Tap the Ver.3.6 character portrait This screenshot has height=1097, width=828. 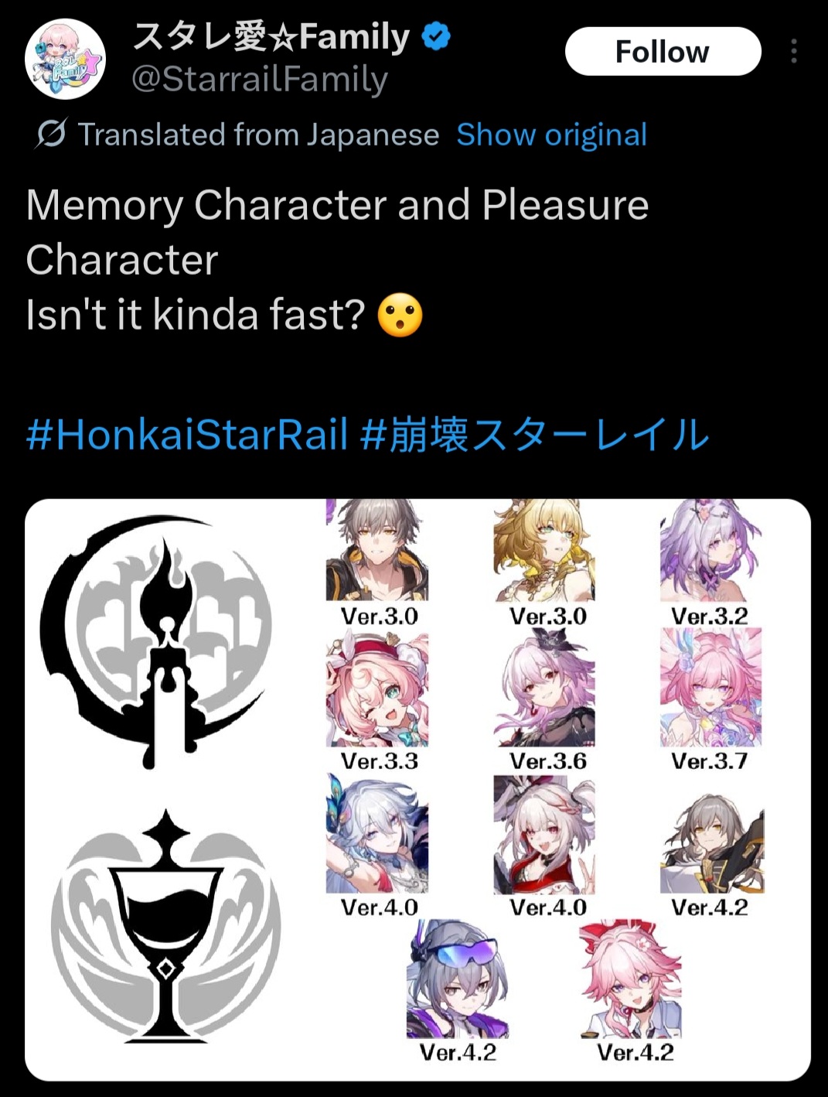544,688
